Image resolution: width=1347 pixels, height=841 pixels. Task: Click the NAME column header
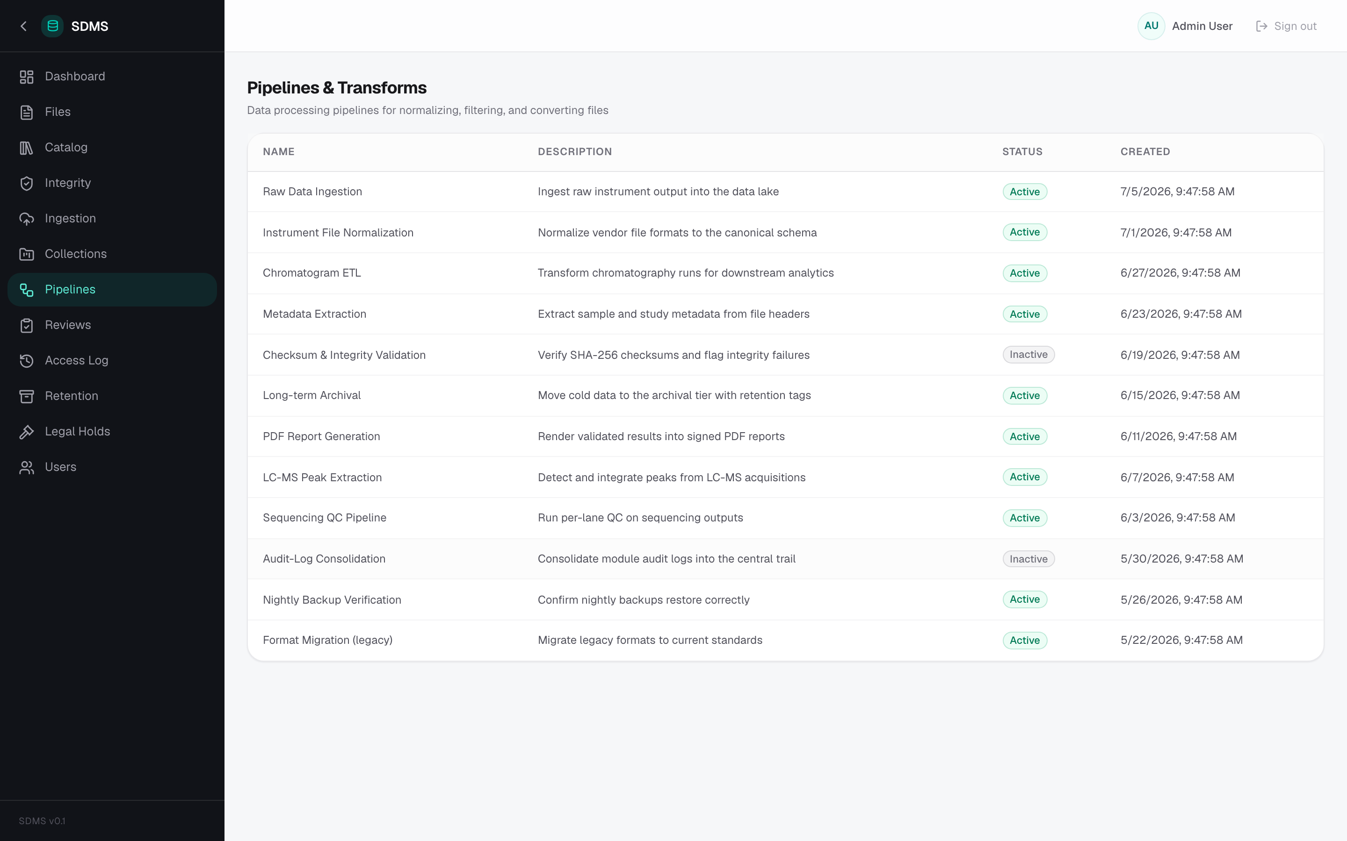click(278, 152)
